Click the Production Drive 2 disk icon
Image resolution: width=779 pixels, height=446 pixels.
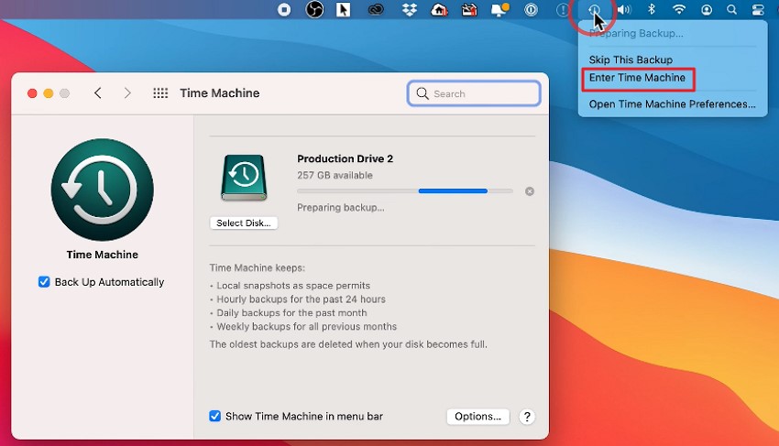point(244,178)
